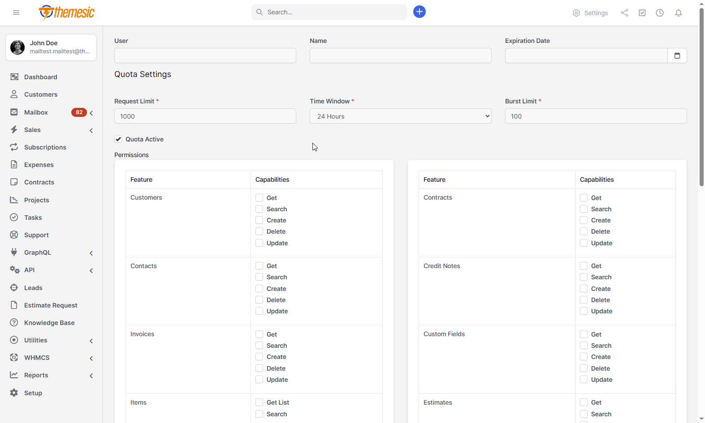The width and height of the screenshot is (705, 423).
Task: Click the User input field
Action: [205, 56]
